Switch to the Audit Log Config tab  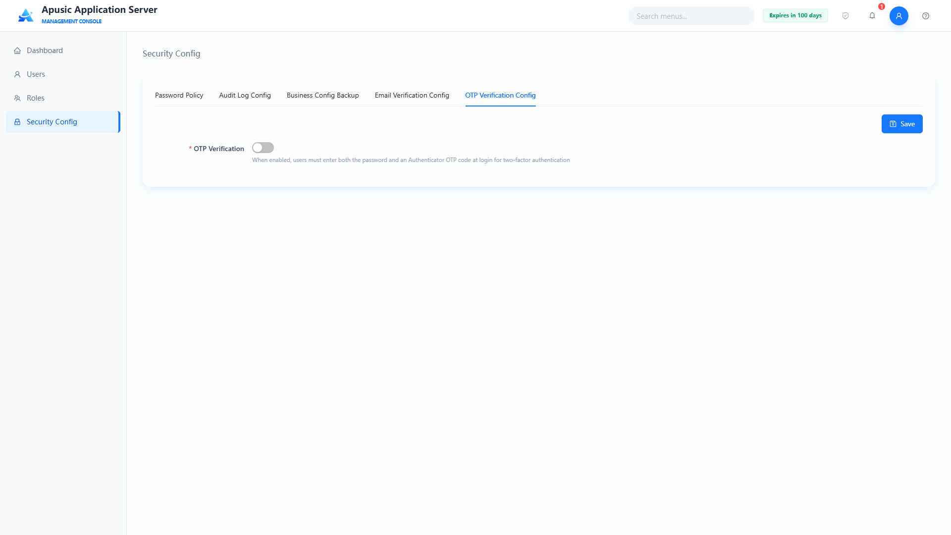[245, 95]
